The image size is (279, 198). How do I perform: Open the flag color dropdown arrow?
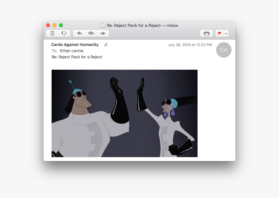[x=226, y=33]
